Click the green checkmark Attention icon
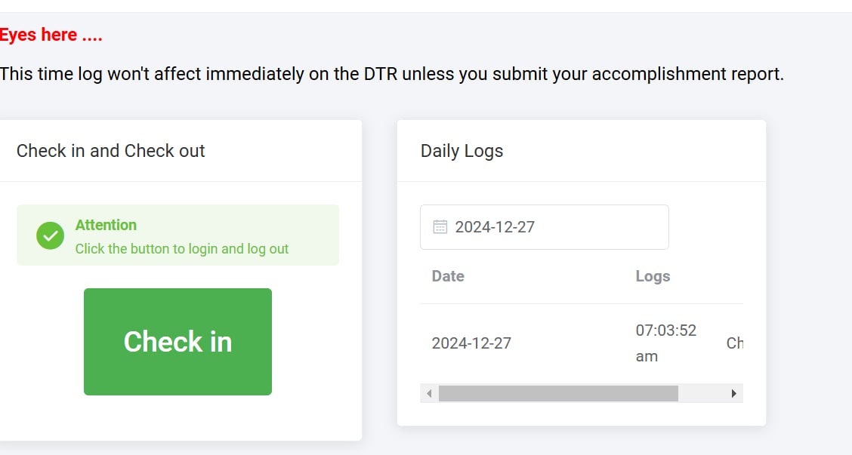This screenshot has width=852, height=455. click(x=50, y=235)
